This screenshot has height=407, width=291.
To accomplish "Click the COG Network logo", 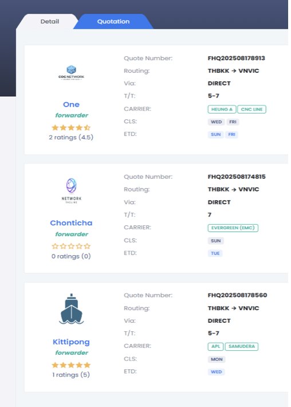I will pos(72,73).
